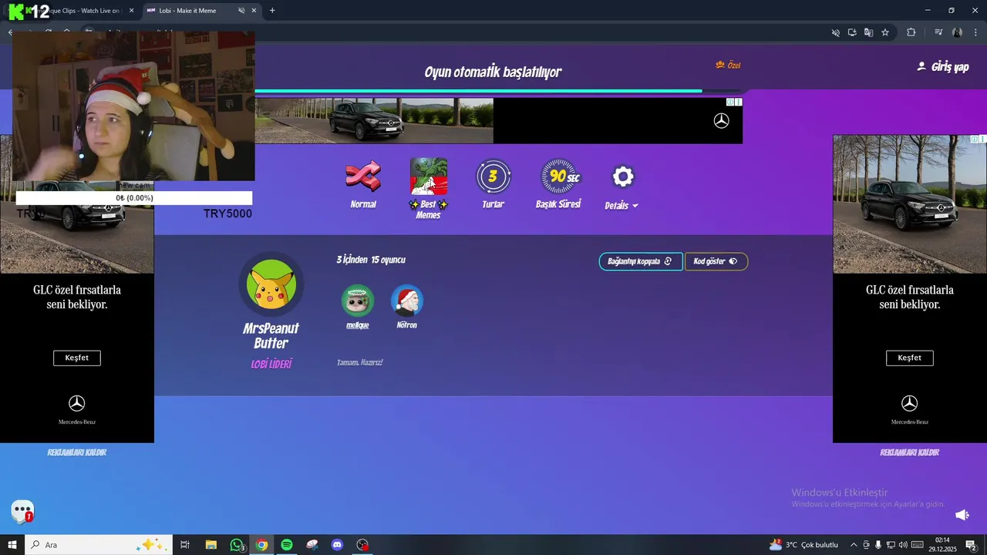Click Keşfet button in right Mercedes ad
Viewport: 987px width, 555px height.
pos(910,358)
